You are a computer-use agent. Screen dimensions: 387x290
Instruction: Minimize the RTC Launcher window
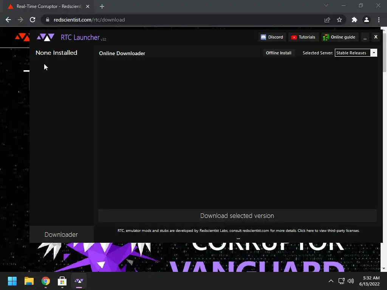coord(365,37)
